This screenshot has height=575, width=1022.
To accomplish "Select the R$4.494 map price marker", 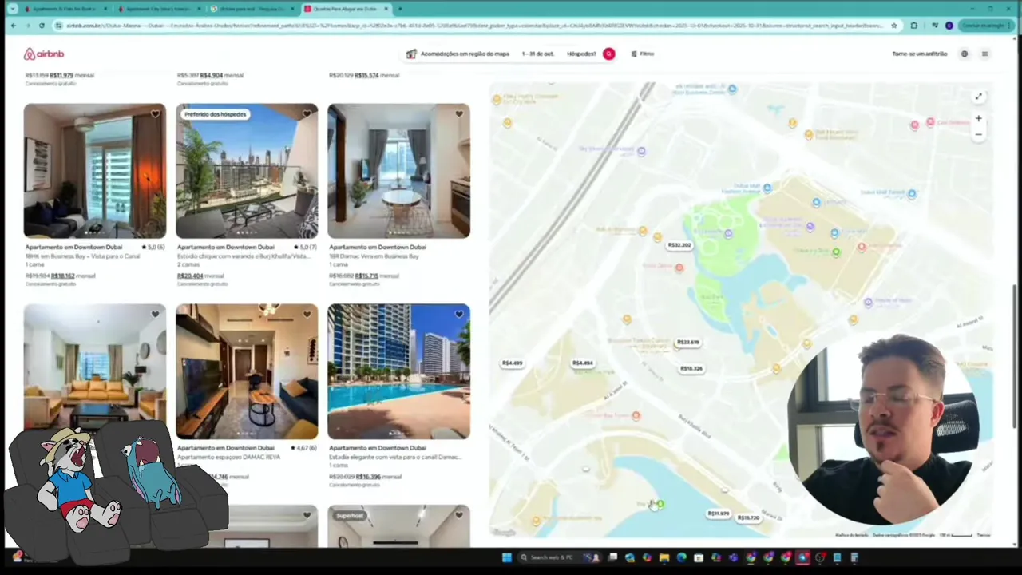I will 583,363.
